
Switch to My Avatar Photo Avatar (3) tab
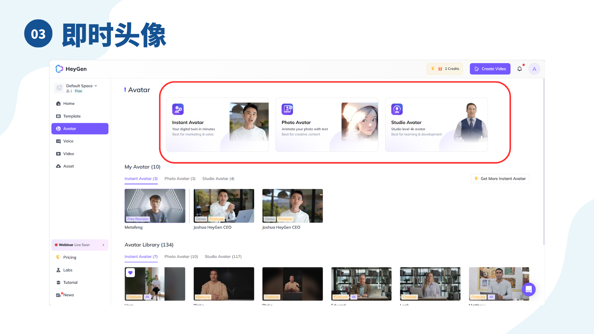point(180,179)
